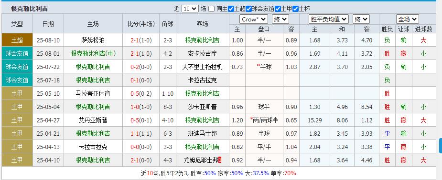Viewport: 442px width, 180px height.
Task: Open the 胜平负均值 dropdown
Action: tap(329, 20)
